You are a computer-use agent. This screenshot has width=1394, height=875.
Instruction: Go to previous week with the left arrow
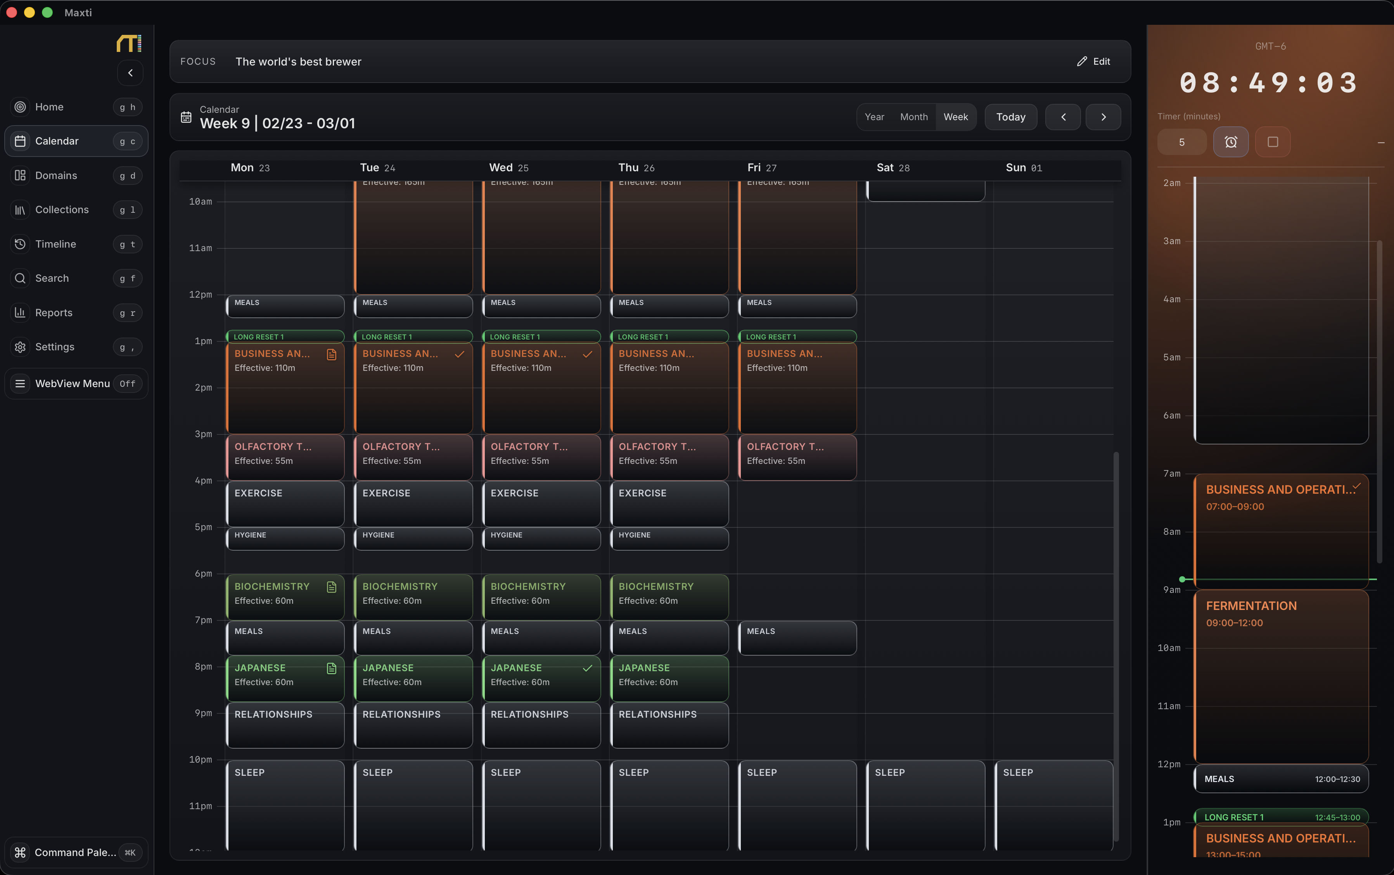point(1063,117)
